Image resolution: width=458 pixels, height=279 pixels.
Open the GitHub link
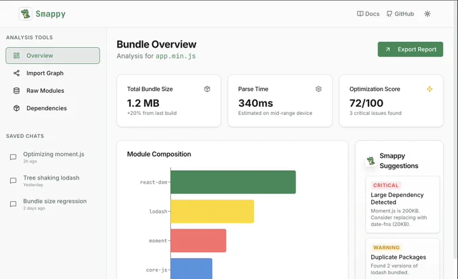400,13
